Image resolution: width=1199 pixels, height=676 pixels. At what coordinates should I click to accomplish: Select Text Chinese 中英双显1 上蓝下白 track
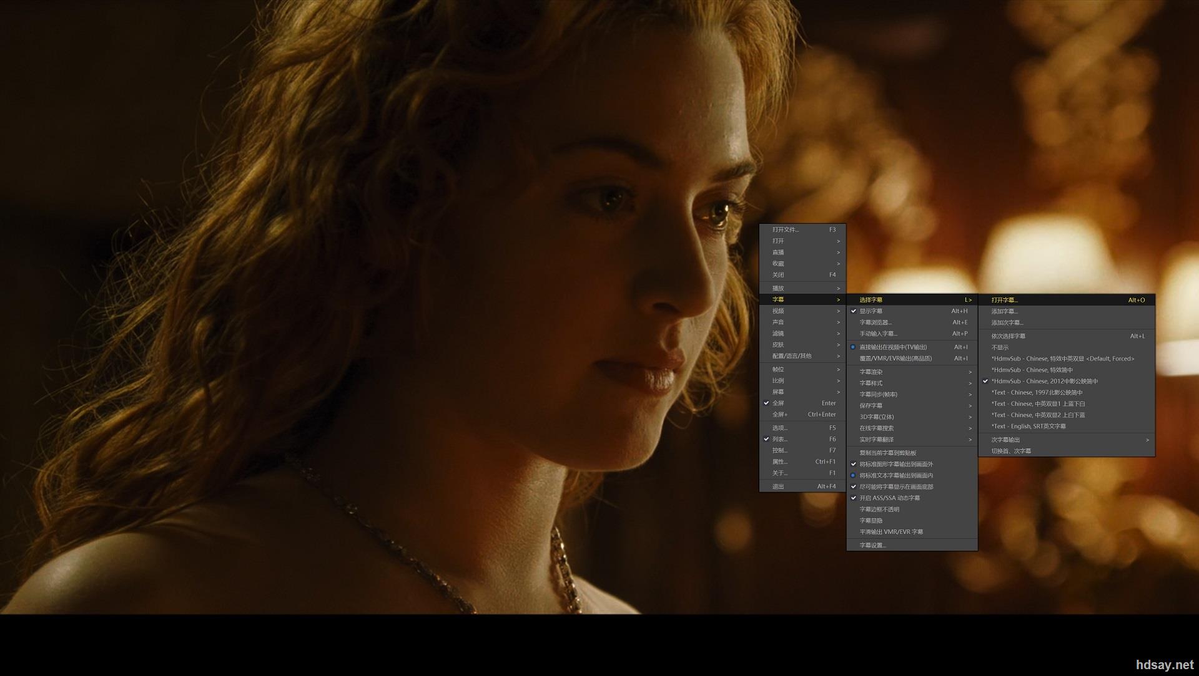click(x=1067, y=403)
